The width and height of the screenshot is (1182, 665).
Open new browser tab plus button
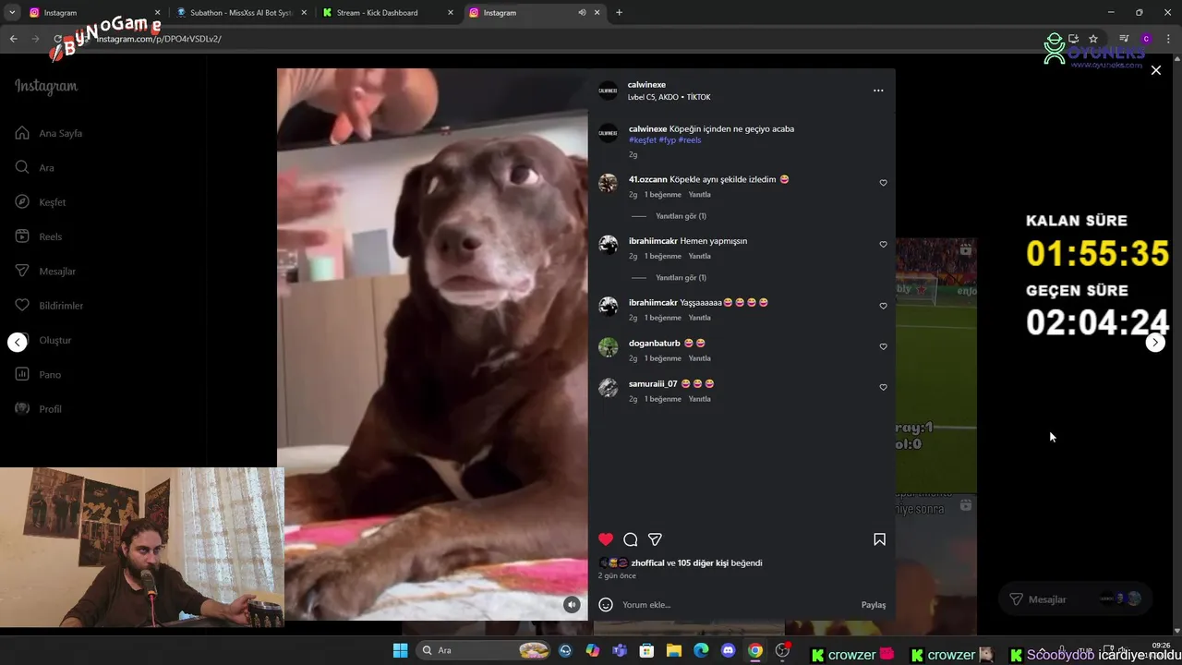click(619, 13)
